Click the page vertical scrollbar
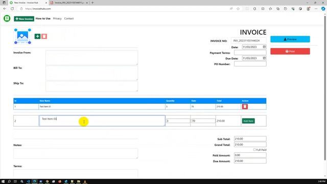 click(x=325, y=87)
